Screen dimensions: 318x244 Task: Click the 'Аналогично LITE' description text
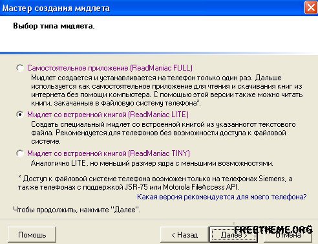pos(152,163)
